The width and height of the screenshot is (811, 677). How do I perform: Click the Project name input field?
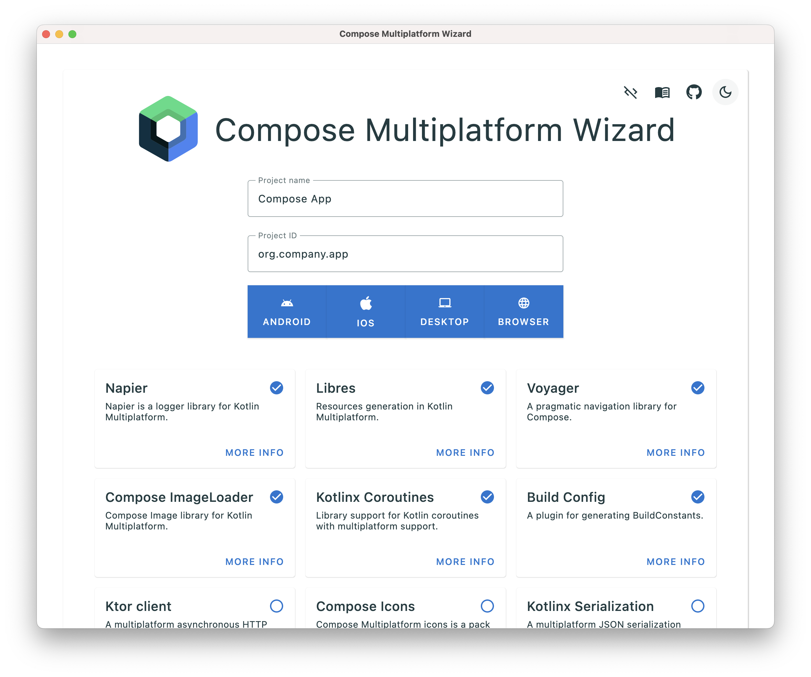pos(405,199)
